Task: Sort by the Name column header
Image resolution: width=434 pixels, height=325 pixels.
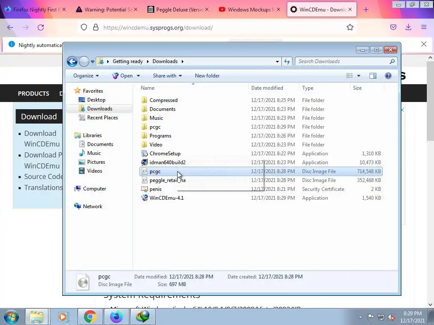Action: (x=193, y=88)
